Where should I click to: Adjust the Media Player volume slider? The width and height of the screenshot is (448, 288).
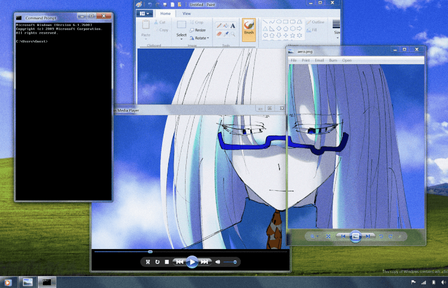pyautogui.click(x=230, y=262)
